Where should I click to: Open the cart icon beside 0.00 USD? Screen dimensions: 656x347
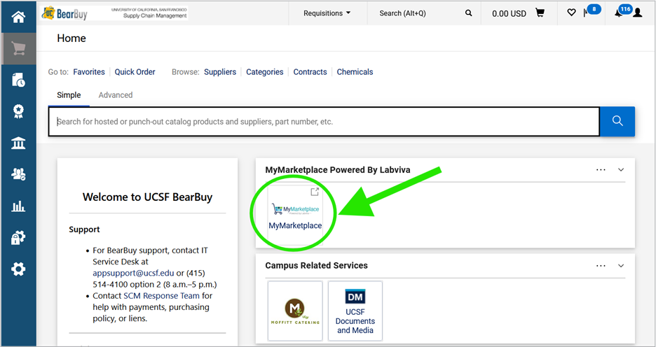click(x=540, y=13)
